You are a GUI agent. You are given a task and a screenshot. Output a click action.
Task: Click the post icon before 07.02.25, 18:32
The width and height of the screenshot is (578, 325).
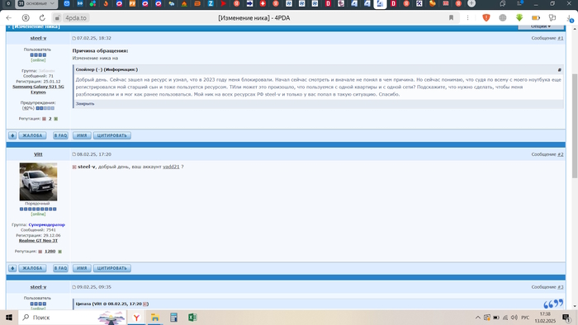(x=73, y=38)
